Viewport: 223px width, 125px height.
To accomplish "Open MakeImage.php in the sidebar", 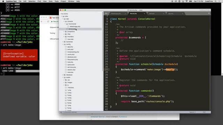I will tap(75, 26).
